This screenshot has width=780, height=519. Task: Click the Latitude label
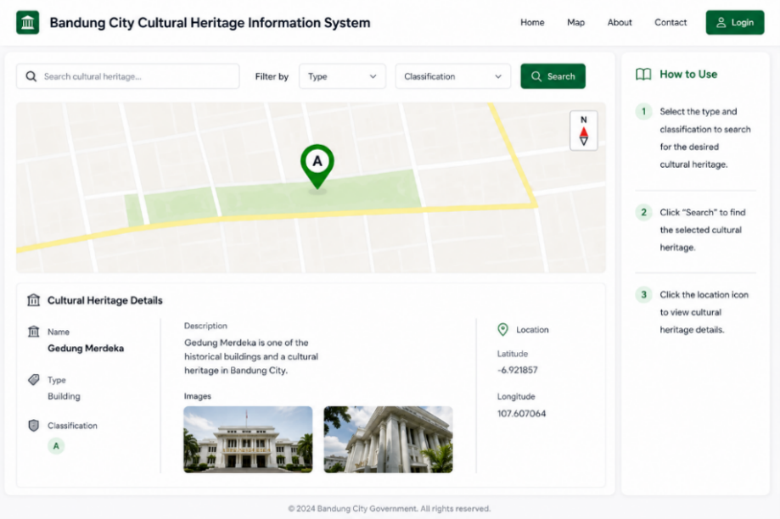pyautogui.click(x=513, y=354)
